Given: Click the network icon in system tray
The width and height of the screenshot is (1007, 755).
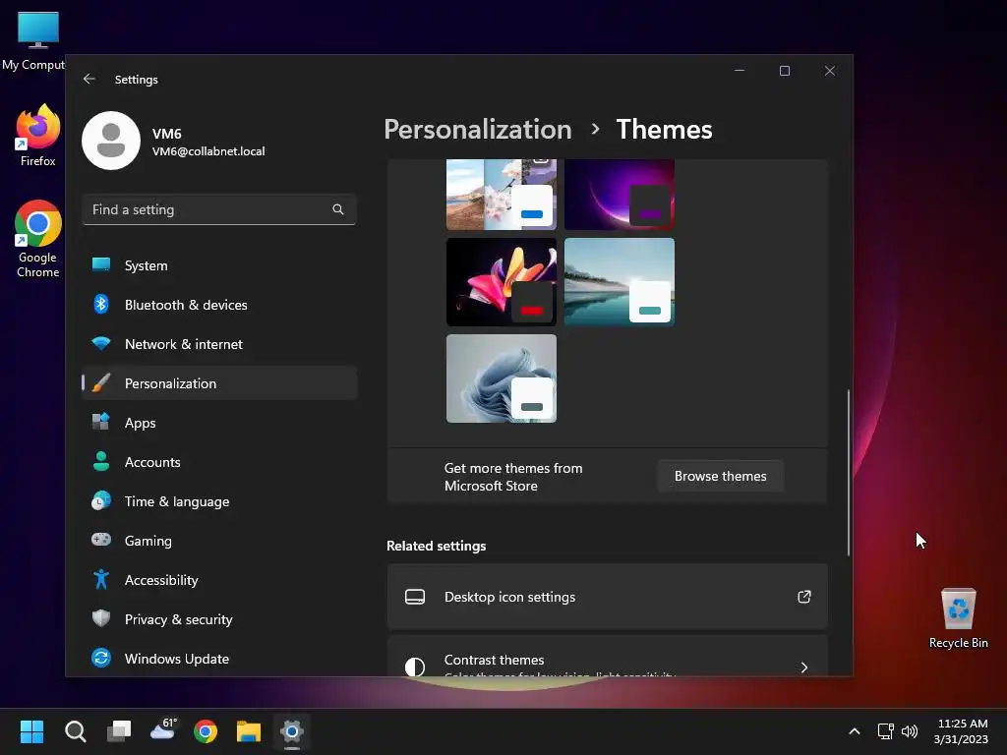Looking at the screenshot, I should [886, 731].
